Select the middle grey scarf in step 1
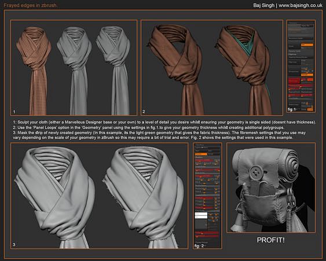Viewport: 326px width, 261px height. 75,71
